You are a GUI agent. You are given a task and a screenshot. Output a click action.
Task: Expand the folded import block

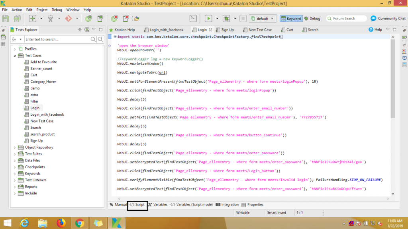click(x=115, y=37)
